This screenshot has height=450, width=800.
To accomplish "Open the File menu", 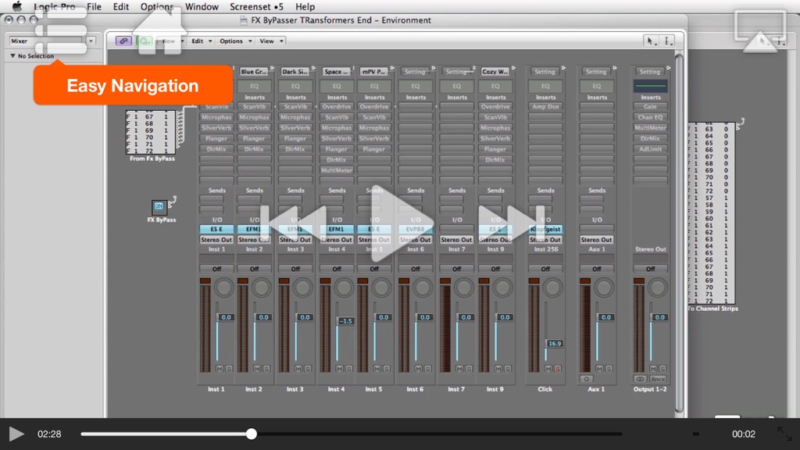I will coord(94,6).
